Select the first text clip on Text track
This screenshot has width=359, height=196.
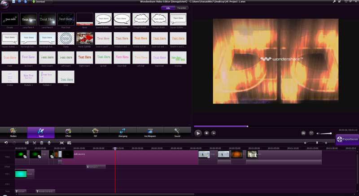click(x=21, y=191)
